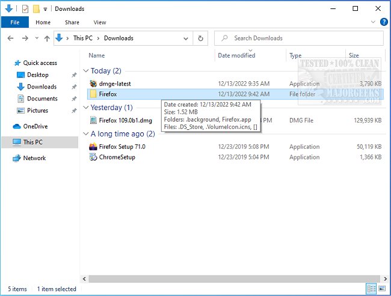391x296 pixels.
Task: Click the New folder icon in the title bar
Action: point(36,9)
